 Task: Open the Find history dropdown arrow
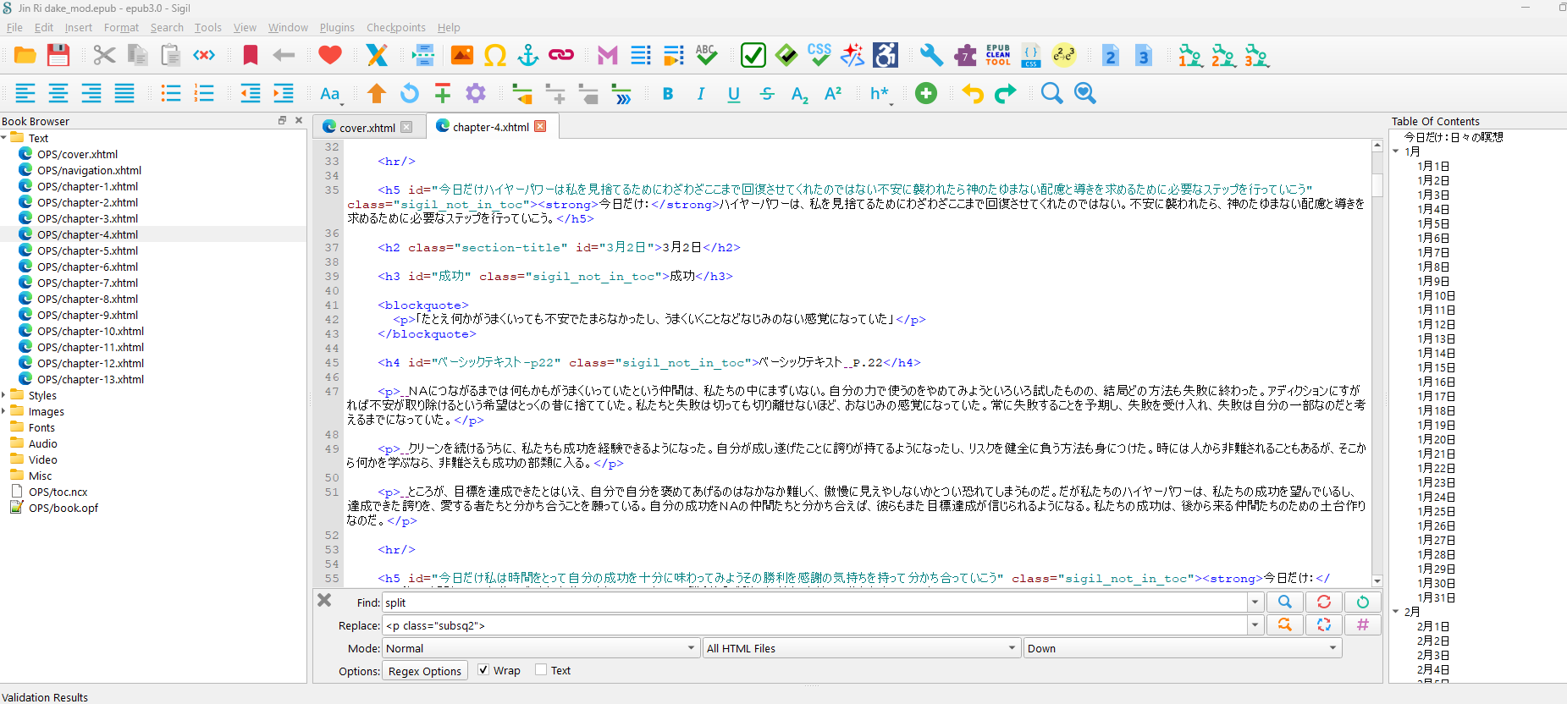(1255, 602)
